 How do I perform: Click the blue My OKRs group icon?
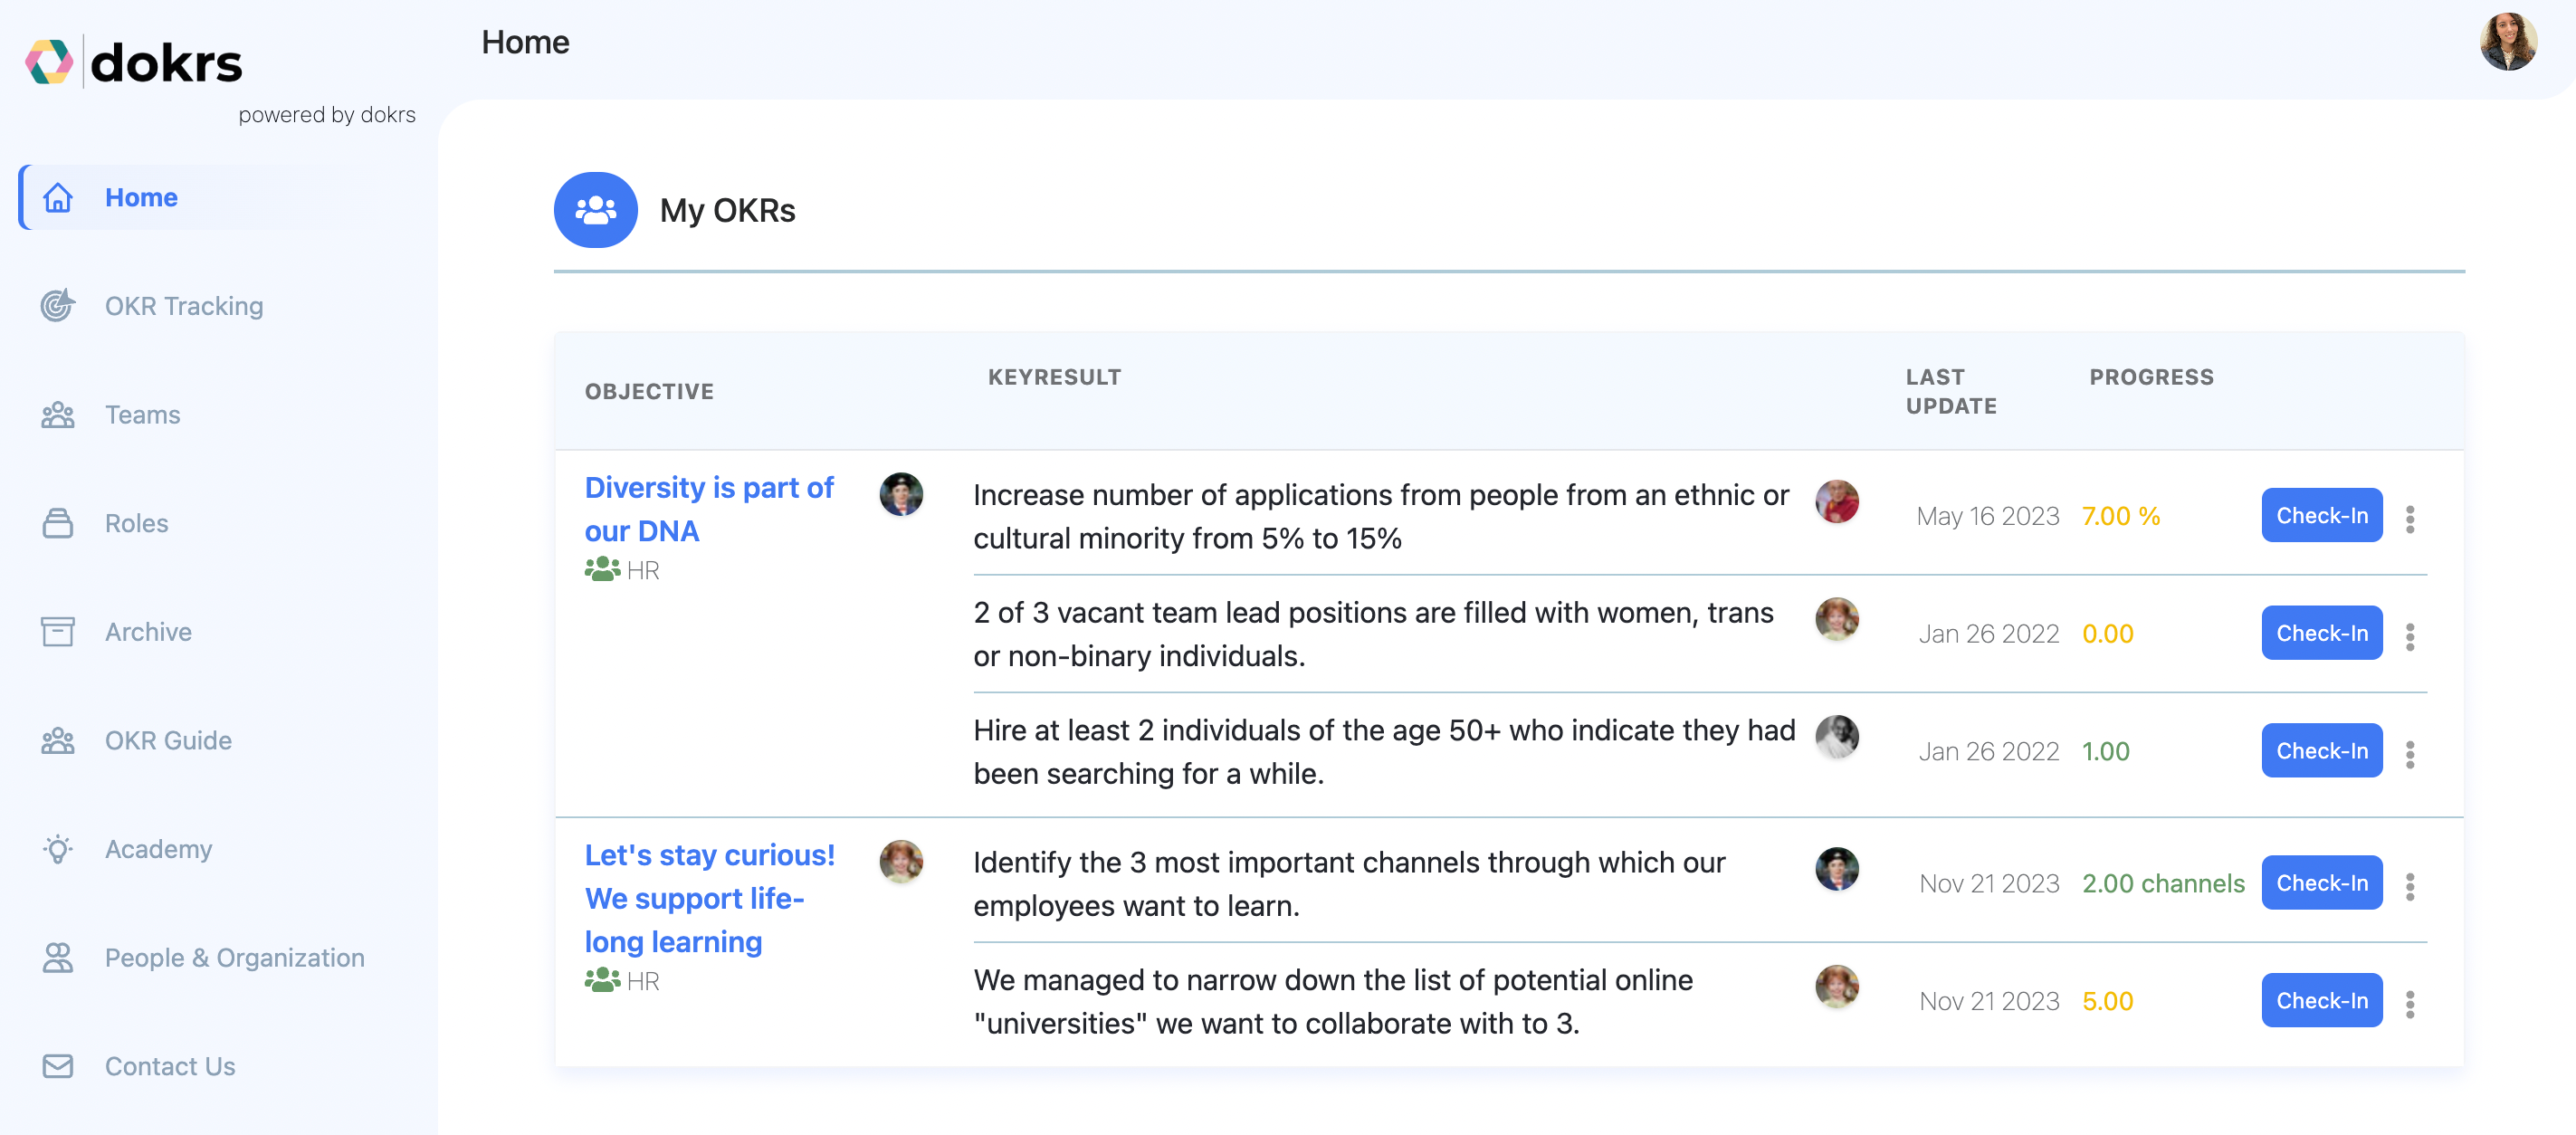pos(596,210)
